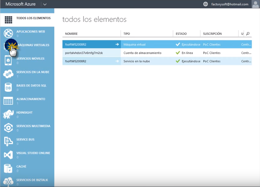Screen dimensions: 260x187
Task: Open the Servicios Multimedia play icon
Action: point(8,128)
